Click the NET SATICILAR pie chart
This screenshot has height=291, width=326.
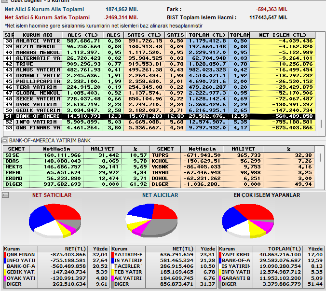(55, 221)
